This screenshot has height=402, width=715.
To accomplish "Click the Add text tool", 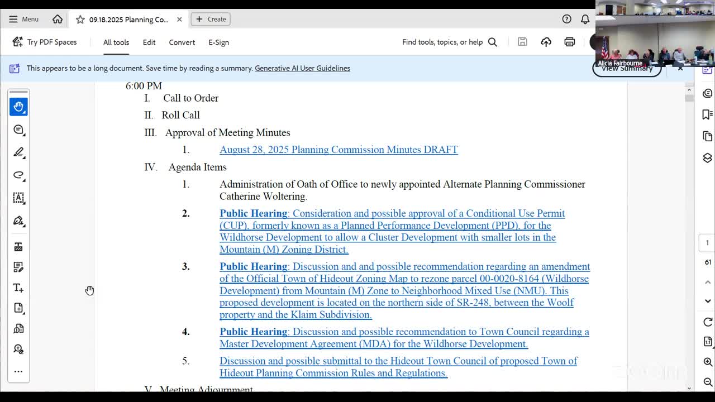I will click(x=18, y=288).
